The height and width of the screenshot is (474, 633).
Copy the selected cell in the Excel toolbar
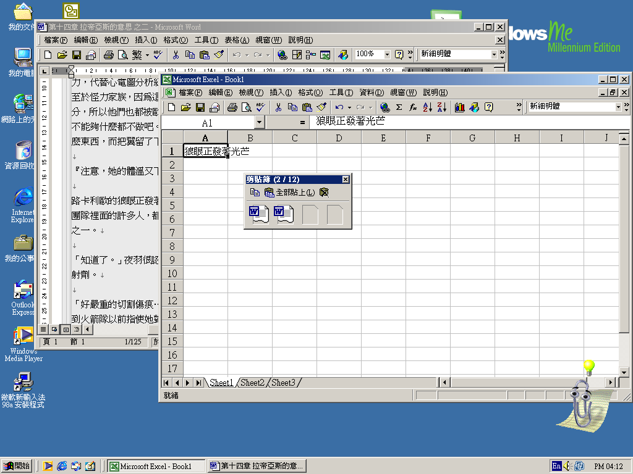292,107
